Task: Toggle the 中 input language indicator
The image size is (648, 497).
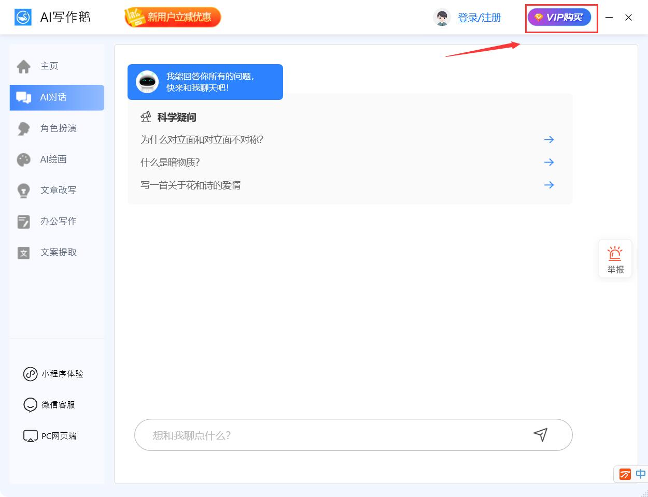Action: [641, 474]
